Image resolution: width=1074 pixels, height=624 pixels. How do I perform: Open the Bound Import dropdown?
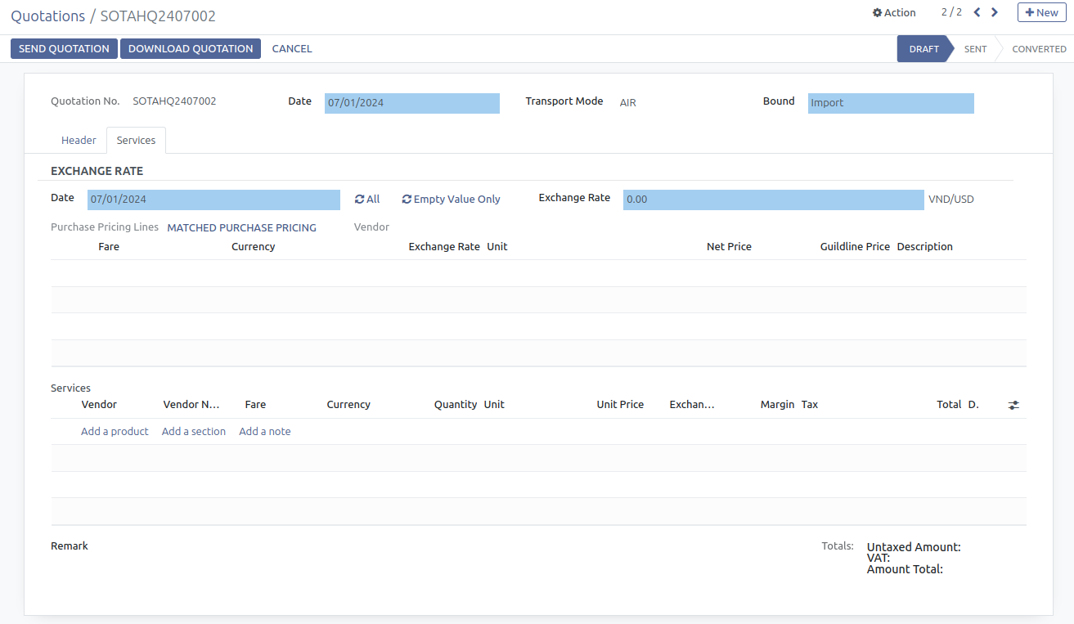890,103
